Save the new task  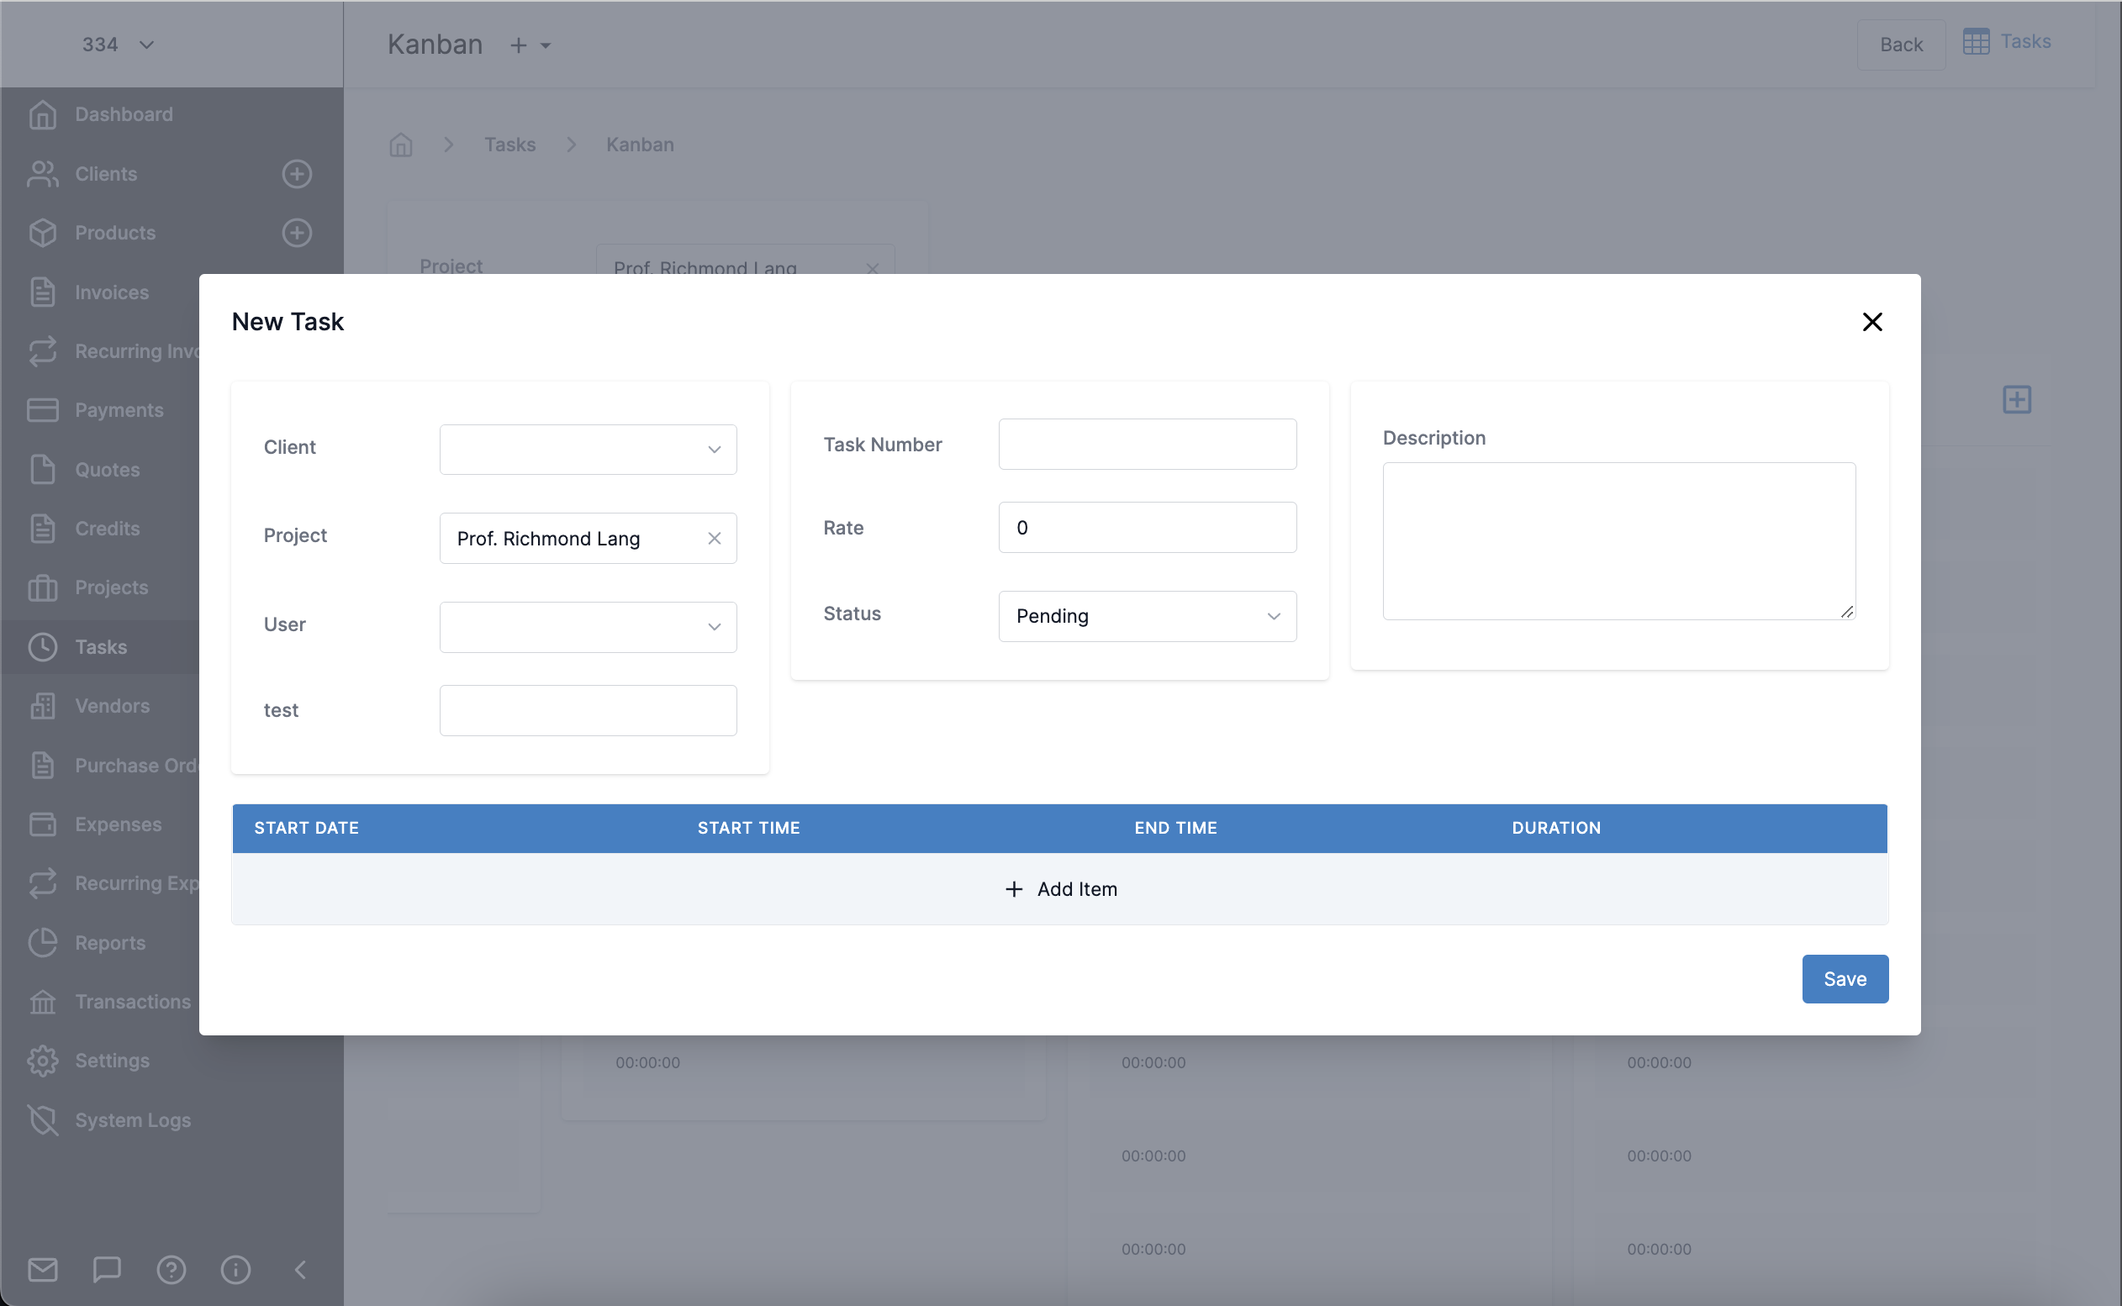(1845, 977)
